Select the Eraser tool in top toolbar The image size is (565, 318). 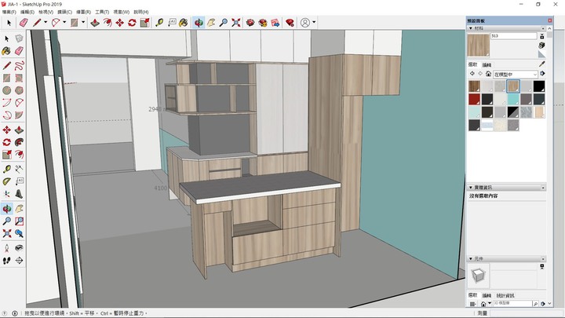pos(24,23)
